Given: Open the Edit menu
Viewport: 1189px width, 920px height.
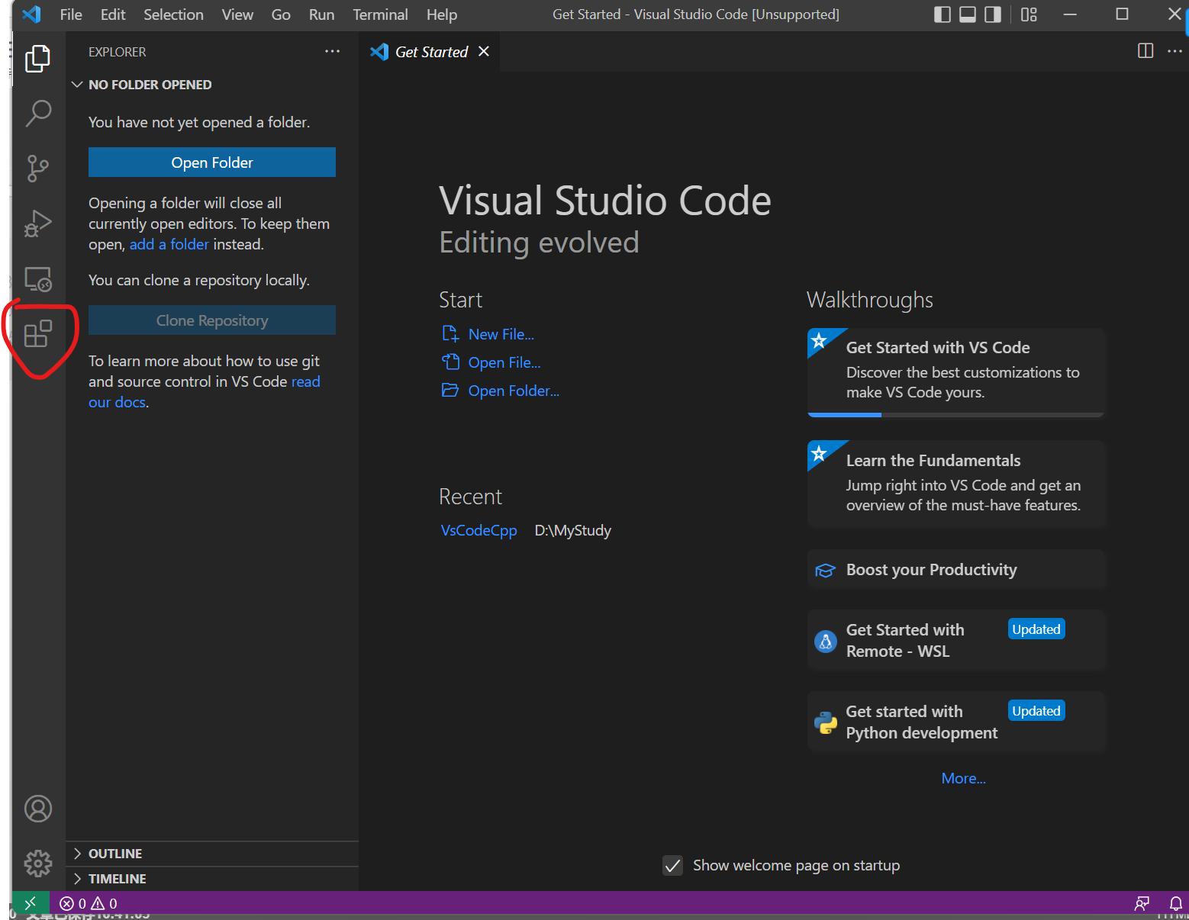Looking at the screenshot, I should click(x=113, y=14).
